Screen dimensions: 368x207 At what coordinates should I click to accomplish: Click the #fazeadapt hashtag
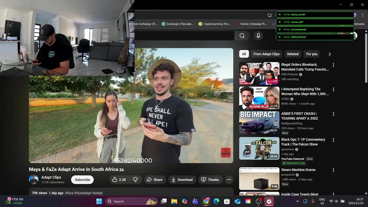coord(83,193)
